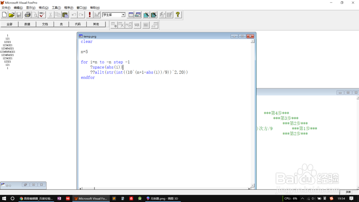Image resolution: width=359 pixels, height=202 pixels.
Task: Switch to the 全部 tab
Action: click(9, 24)
